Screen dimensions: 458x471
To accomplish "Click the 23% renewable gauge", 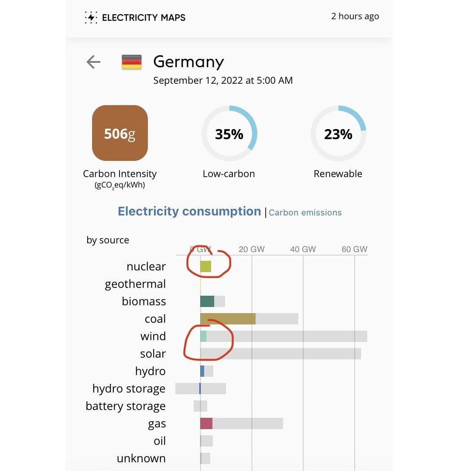I will 338,133.
